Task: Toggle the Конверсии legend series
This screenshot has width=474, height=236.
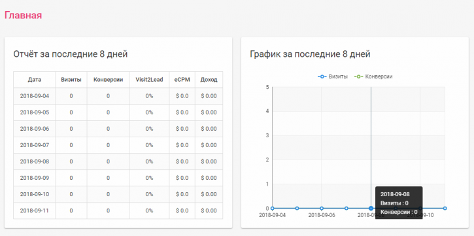Action: (373, 76)
